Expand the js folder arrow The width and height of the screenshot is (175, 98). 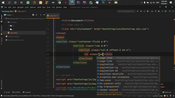pyautogui.click(x=8, y=29)
